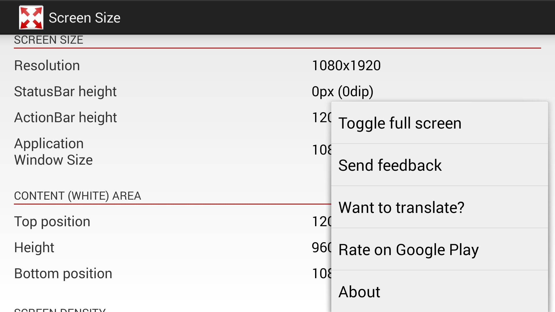Tap the Screen Size app icon
This screenshot has width=555, height=312.
click(x=31, y=18)
